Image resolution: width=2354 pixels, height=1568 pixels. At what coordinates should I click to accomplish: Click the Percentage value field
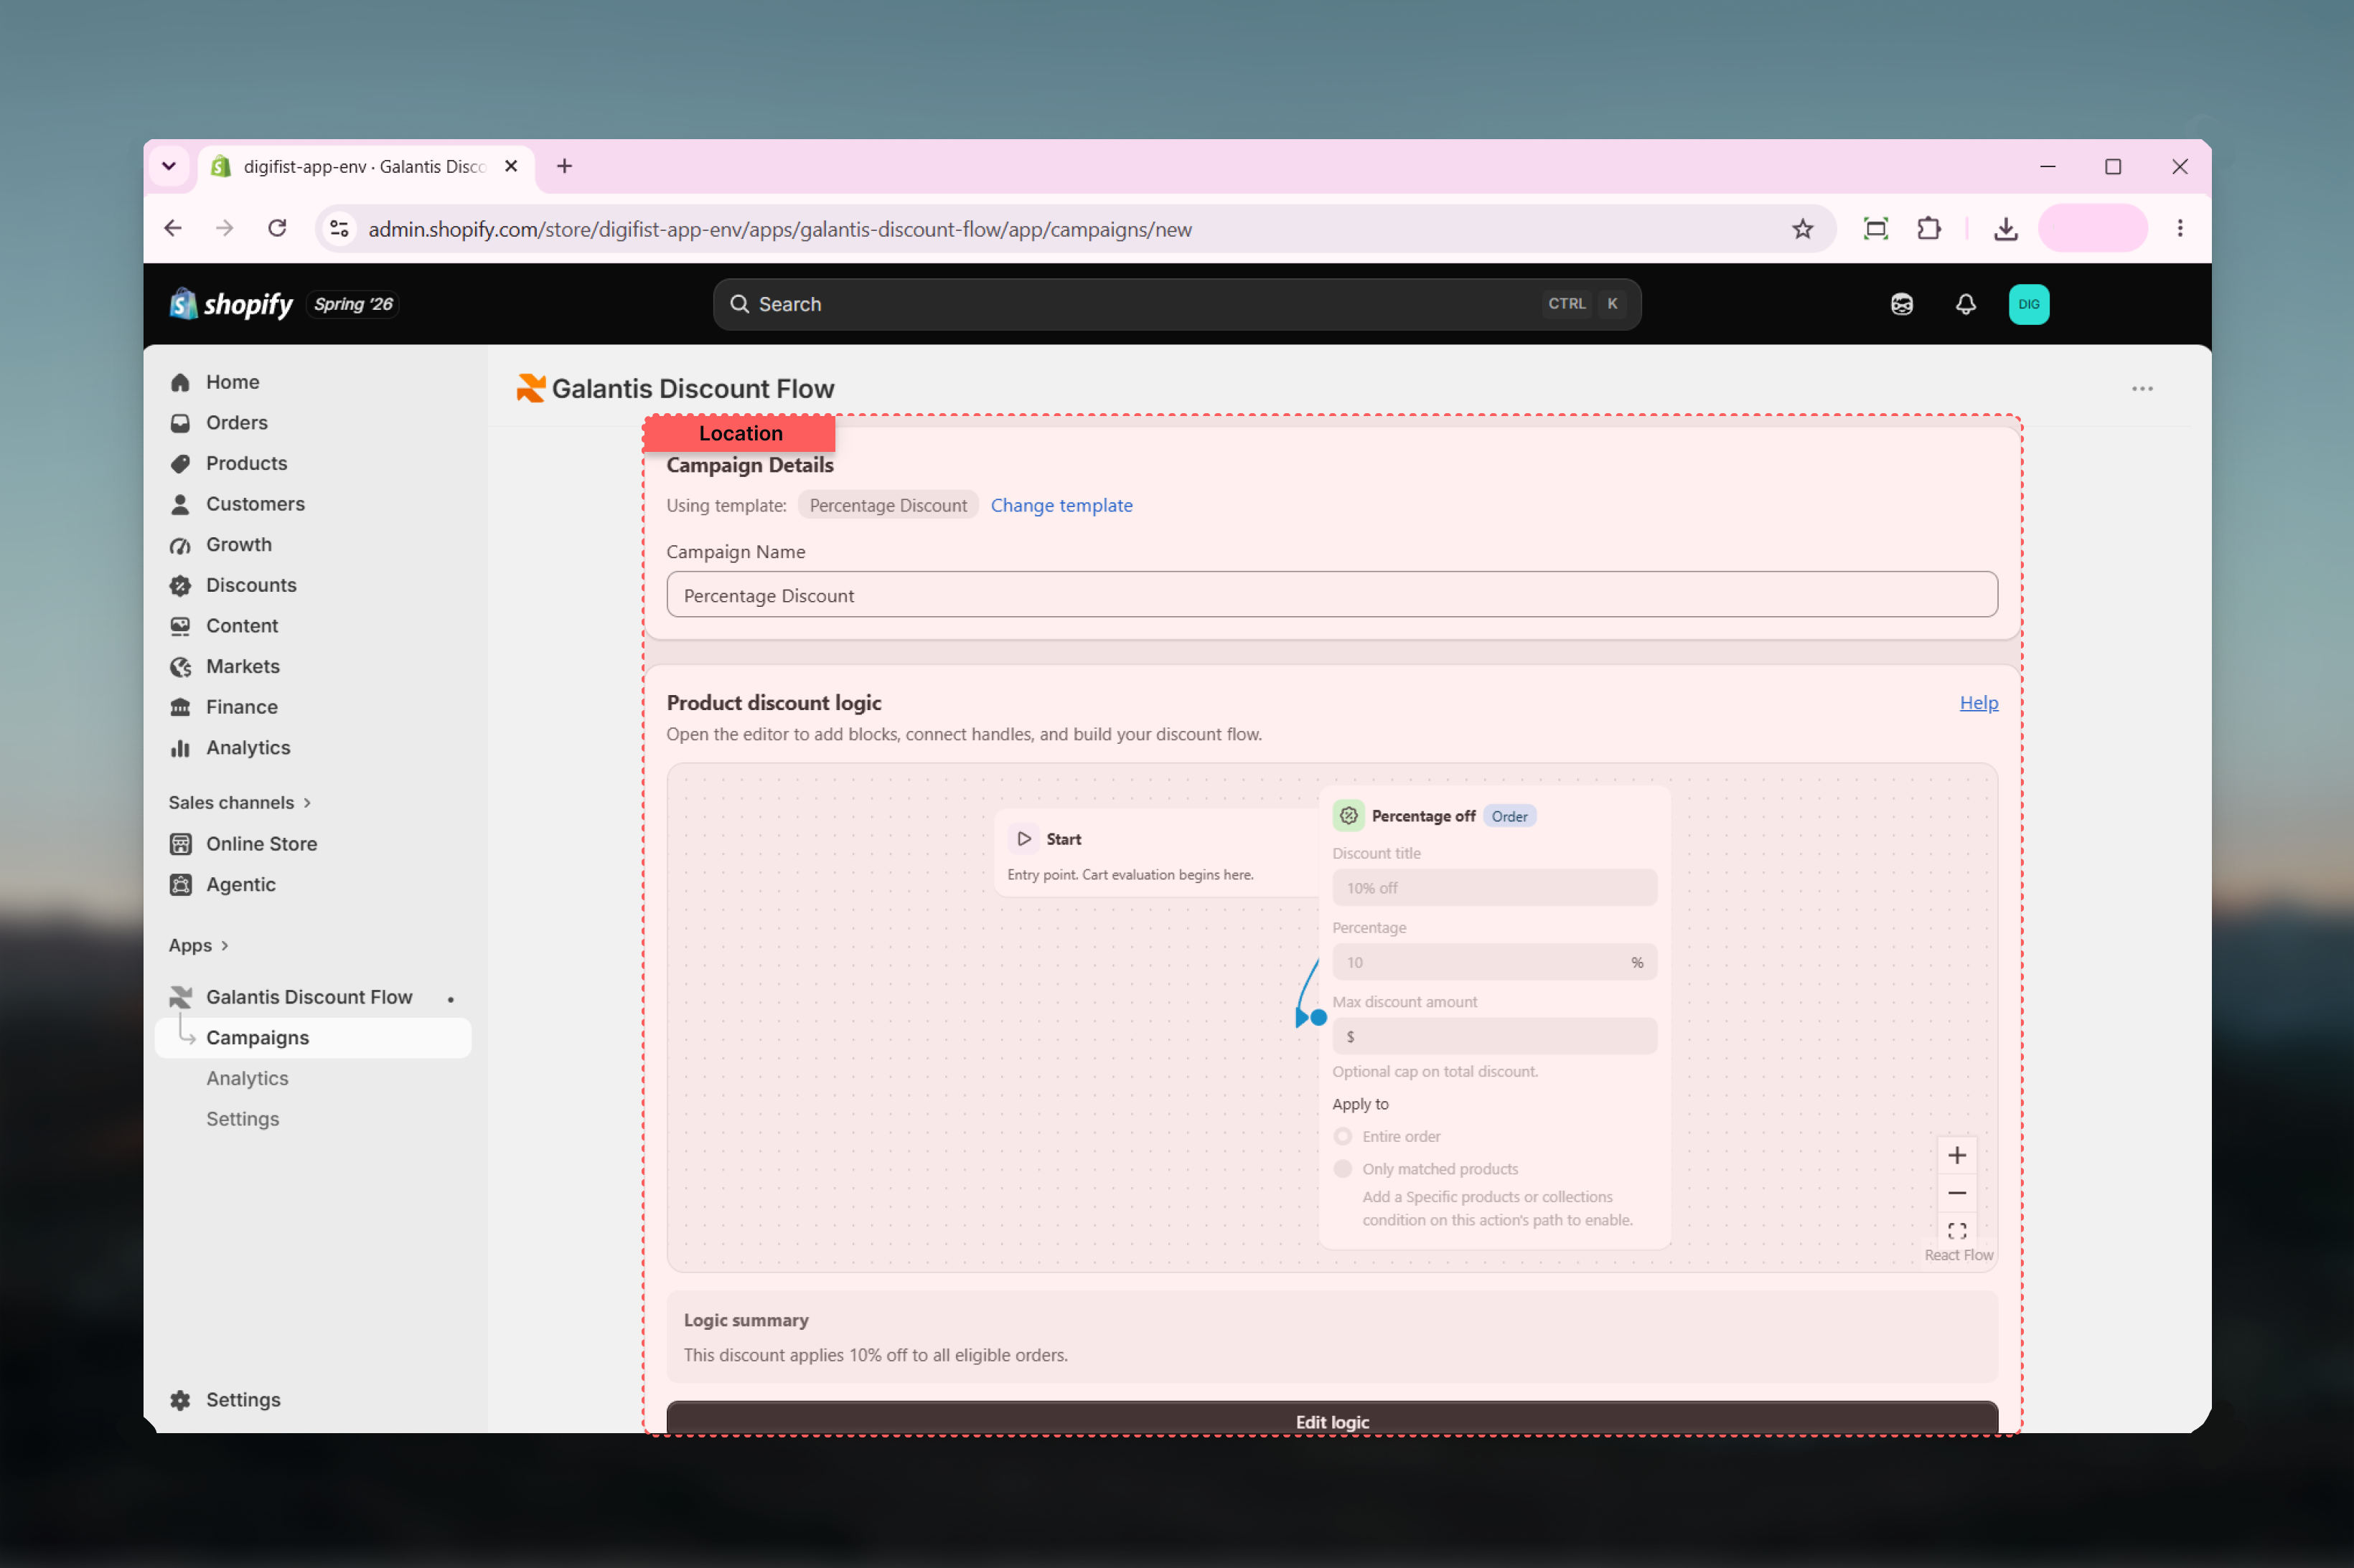tap(1493, 962)
